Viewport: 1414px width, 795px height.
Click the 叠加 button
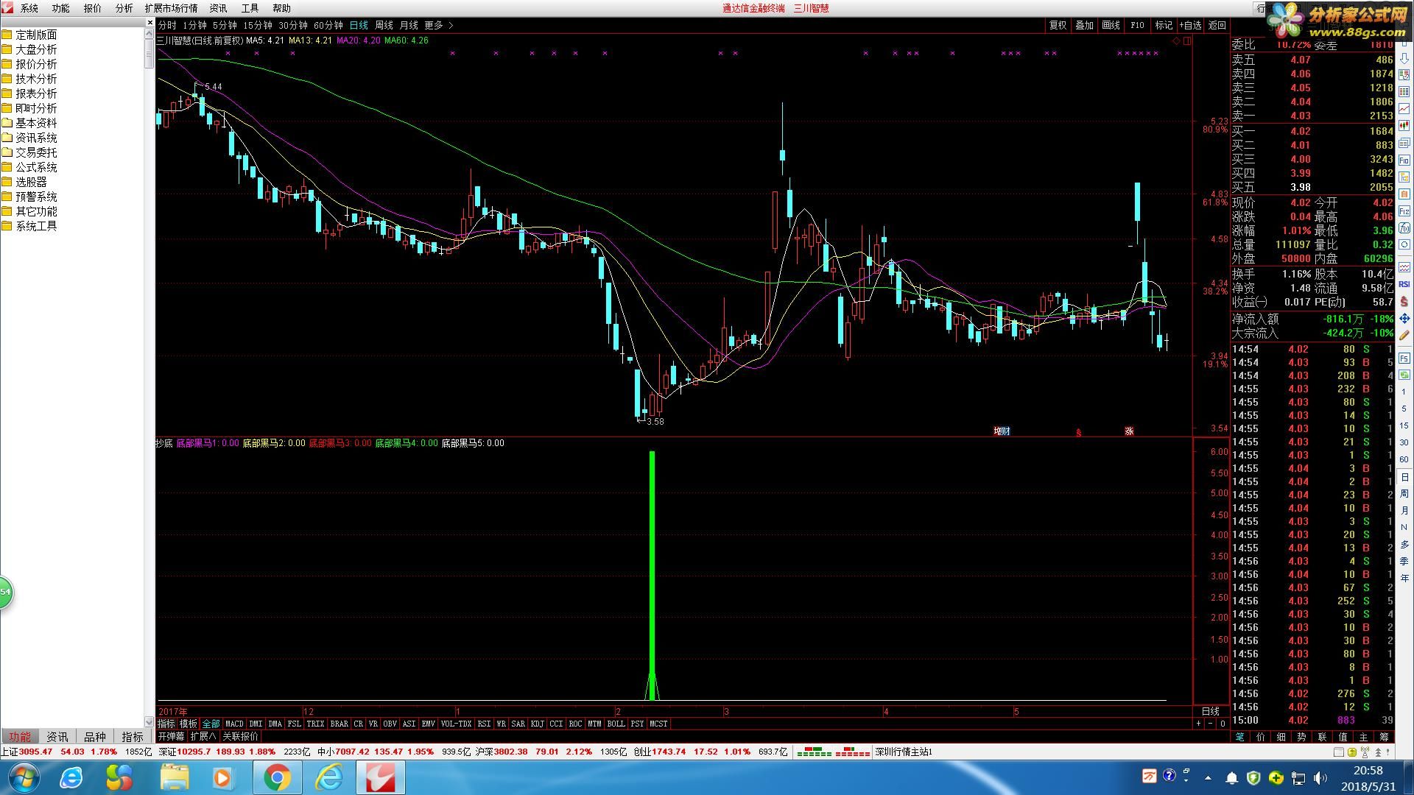click(x=1084, y=25)
